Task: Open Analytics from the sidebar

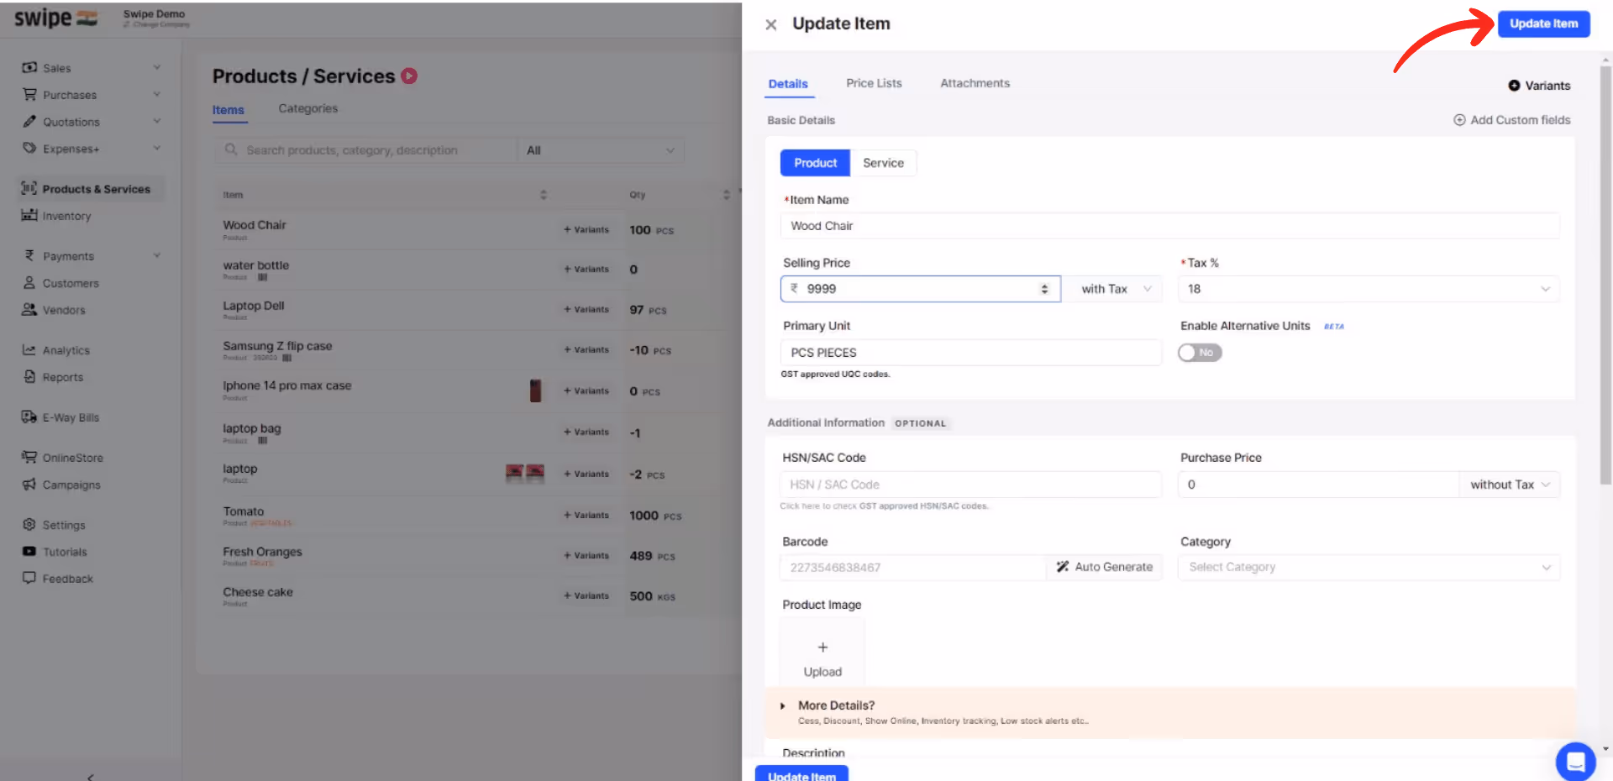Action: tap(66, 350)
